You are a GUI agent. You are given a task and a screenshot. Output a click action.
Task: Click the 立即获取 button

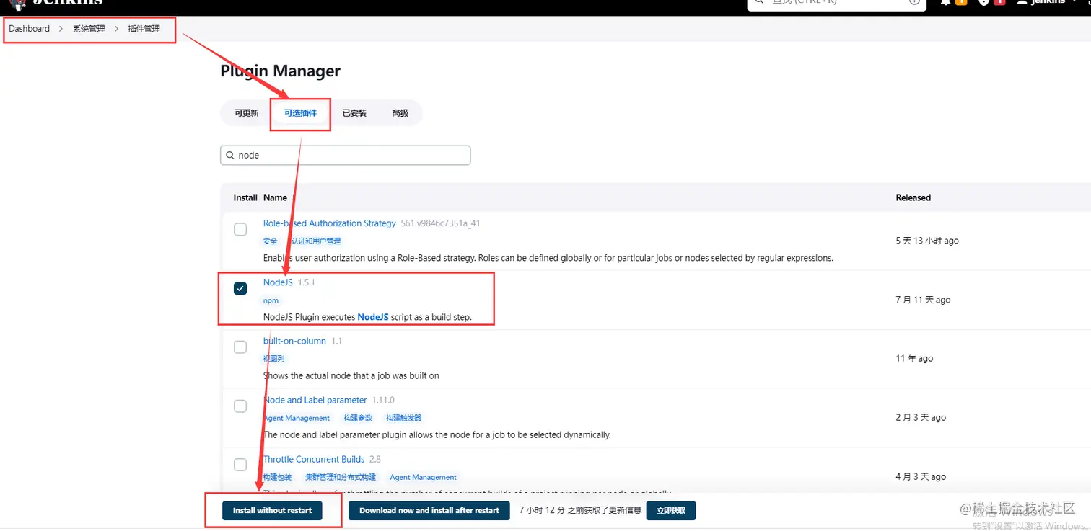coord(671,510)
